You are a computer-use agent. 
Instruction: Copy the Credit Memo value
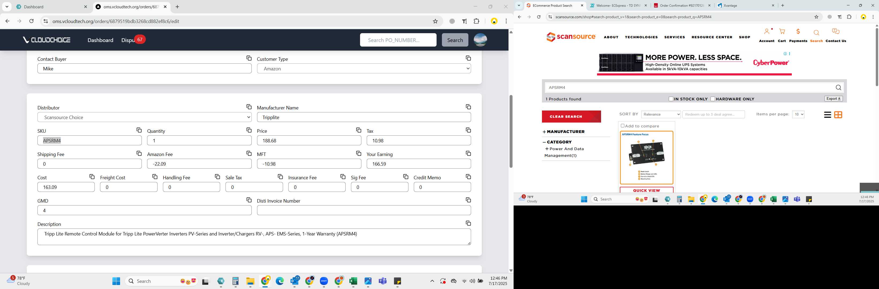(468, 176)
